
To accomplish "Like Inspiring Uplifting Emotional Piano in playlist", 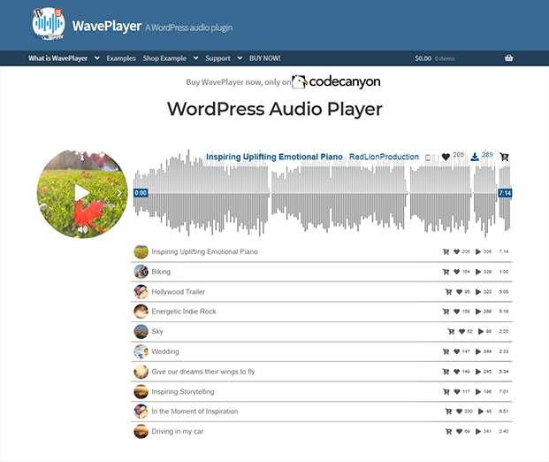I will pos(456,251).
